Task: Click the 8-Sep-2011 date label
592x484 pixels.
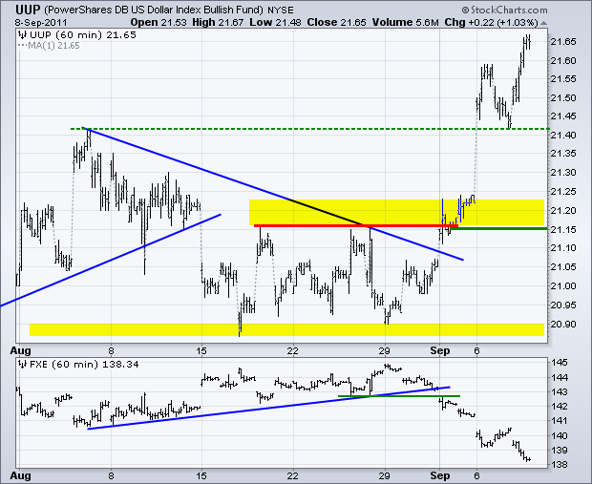Action: tap(41, 23)
